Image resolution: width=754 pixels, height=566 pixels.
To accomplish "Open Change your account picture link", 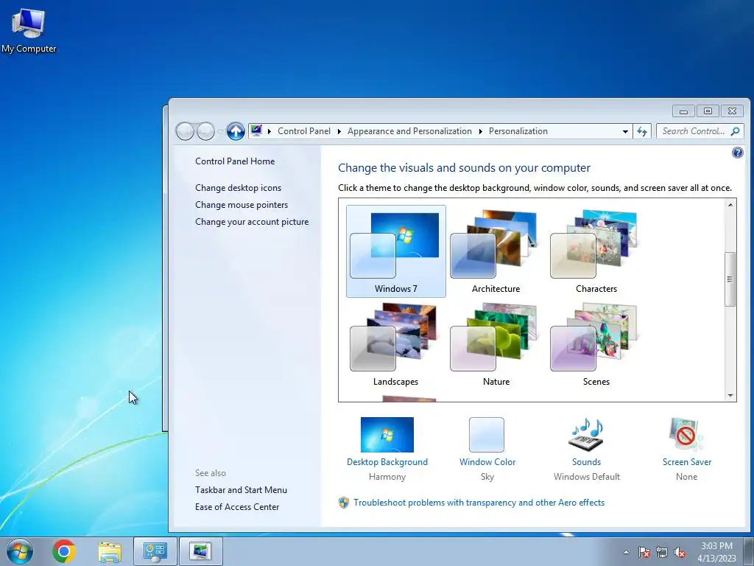I will point(252,222).
